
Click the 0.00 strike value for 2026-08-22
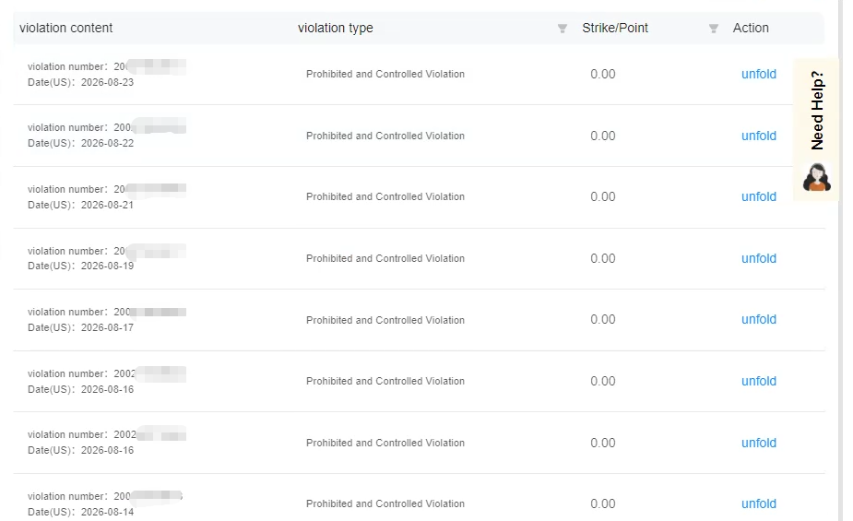(x=603, y=136)
